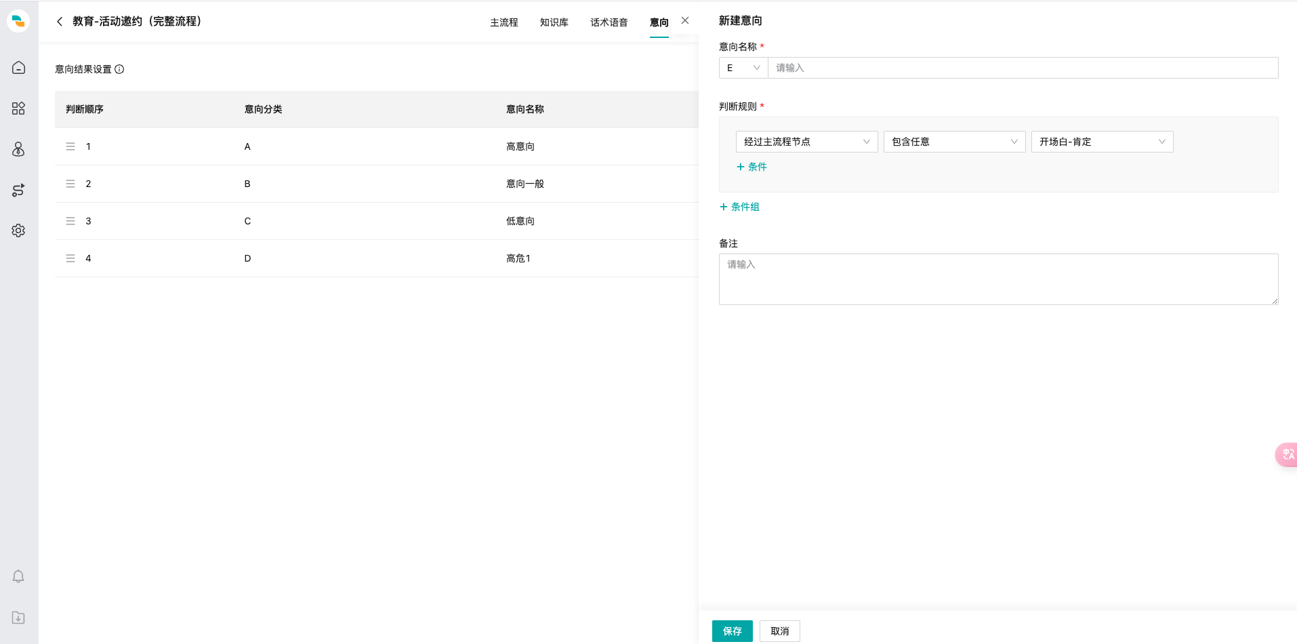Click the 高意向 name cell
Image resolution: width=1297 pixels, height=644 pixels.
[520, 146]
